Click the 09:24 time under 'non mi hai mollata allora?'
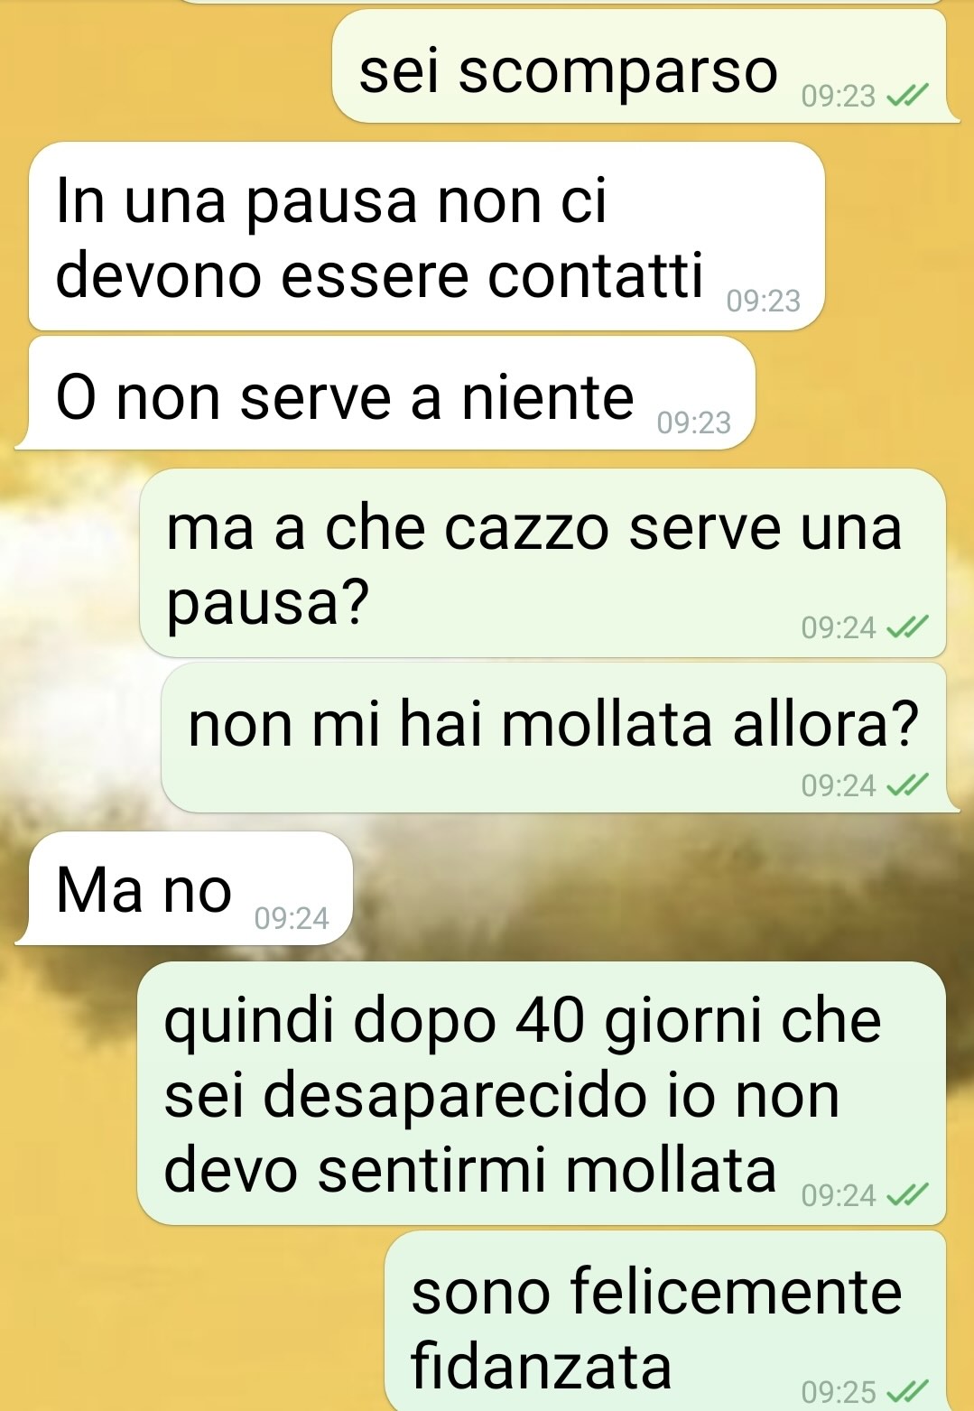 click(839, 785)
